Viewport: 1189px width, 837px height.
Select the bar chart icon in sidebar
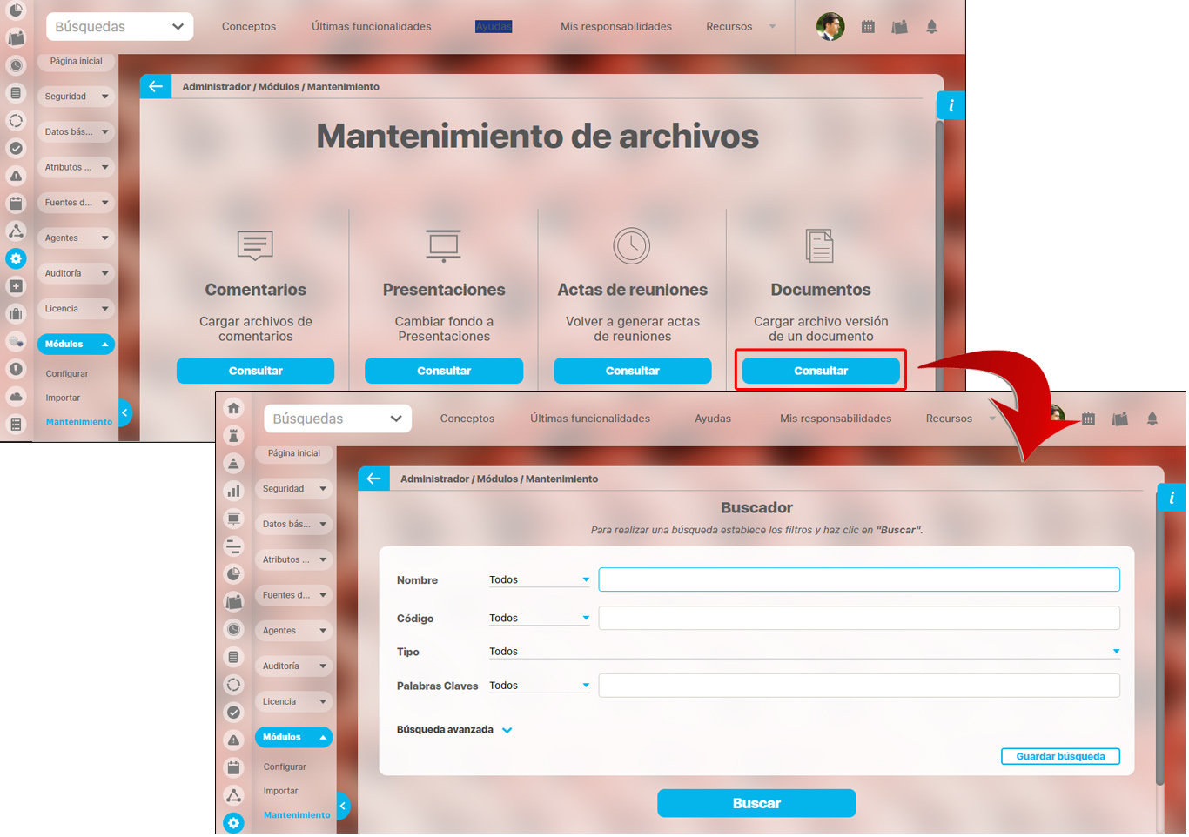pyautogui.click(x=233, y=491)
